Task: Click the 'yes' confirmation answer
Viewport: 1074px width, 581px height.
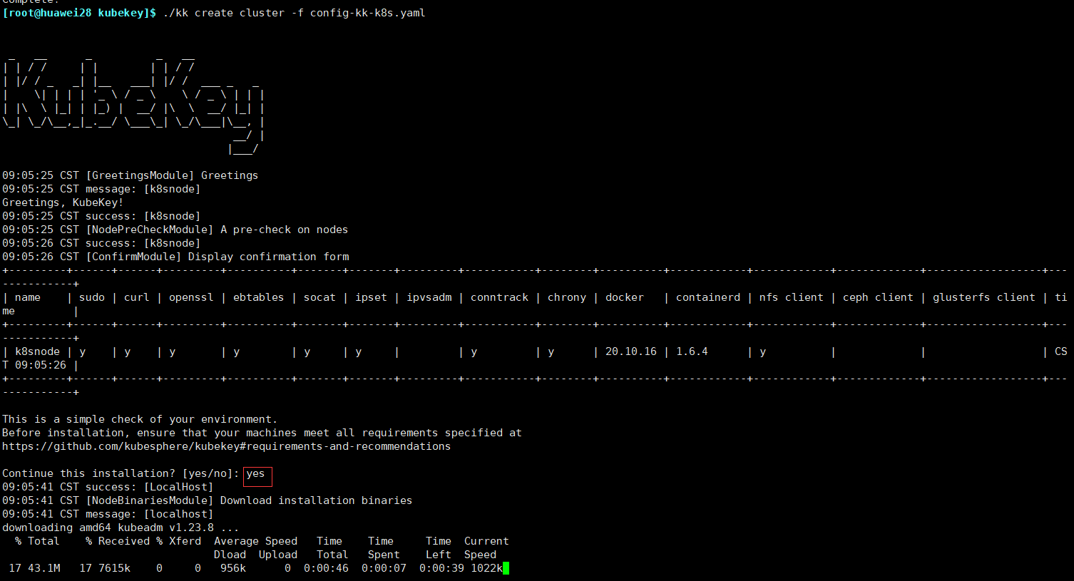Action: [255, 473]
